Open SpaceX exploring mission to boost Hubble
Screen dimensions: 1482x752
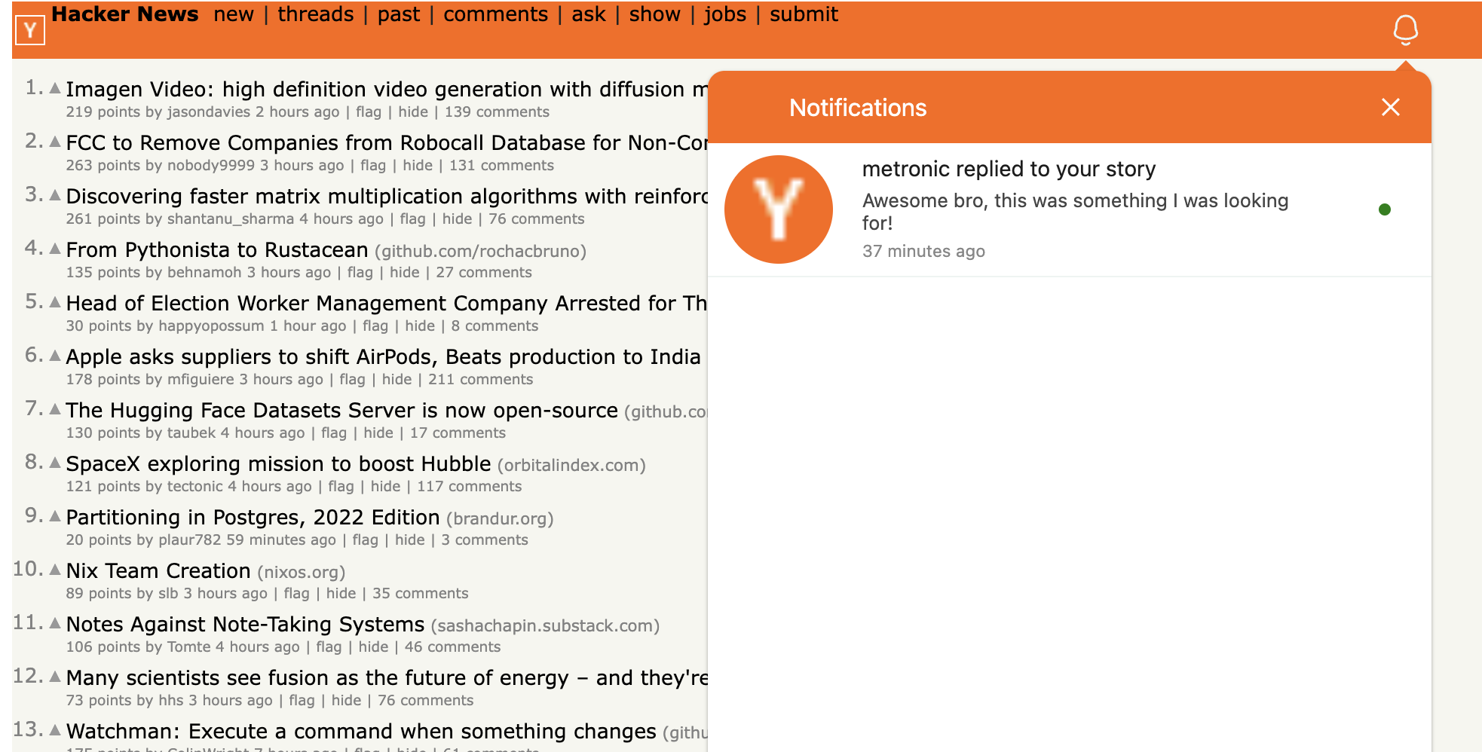click(x=278, y=463)
